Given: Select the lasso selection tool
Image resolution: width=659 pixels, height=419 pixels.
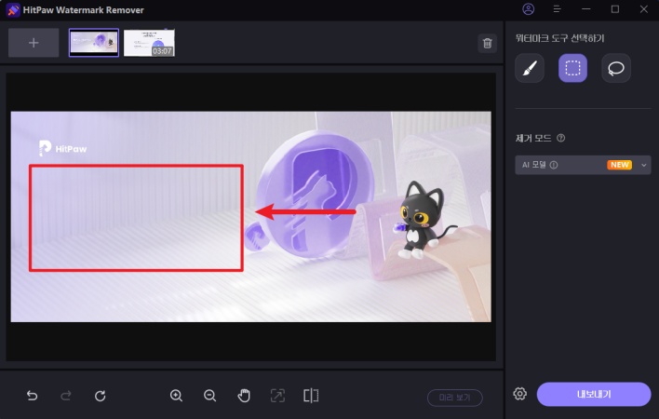Looking at the screenshot, I should coord(615,68).
